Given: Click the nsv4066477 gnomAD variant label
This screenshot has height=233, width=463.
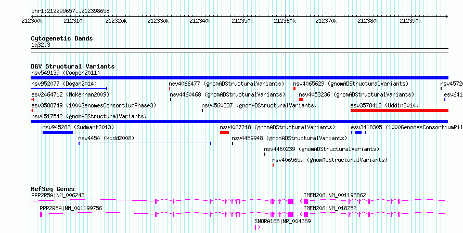Looking at the screenshot, I should pyautogui.click(x=226, y=84).
